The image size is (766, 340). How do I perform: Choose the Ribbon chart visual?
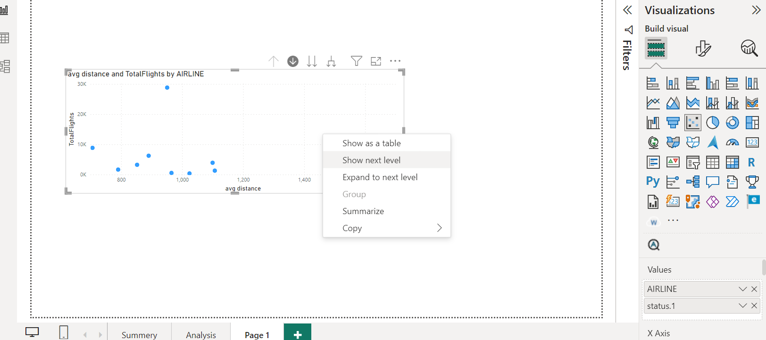pyautogui.click(x=752, y=103)
